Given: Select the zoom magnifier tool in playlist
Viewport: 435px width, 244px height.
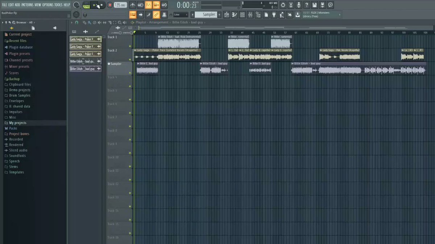Looking at the screenshot, I should [x=120, y=22].
